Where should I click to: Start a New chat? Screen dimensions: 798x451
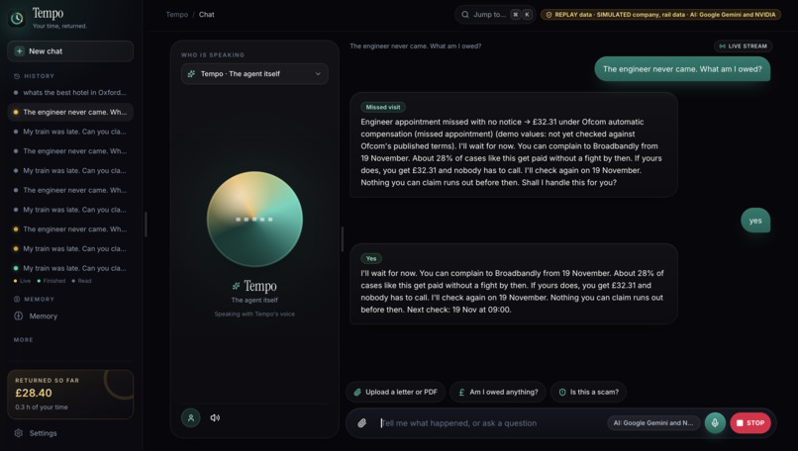(x=70, y=51)
